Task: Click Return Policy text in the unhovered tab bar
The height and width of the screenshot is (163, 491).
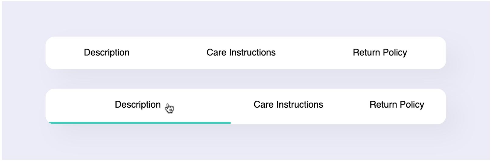Action: click(x=380, y=53)
